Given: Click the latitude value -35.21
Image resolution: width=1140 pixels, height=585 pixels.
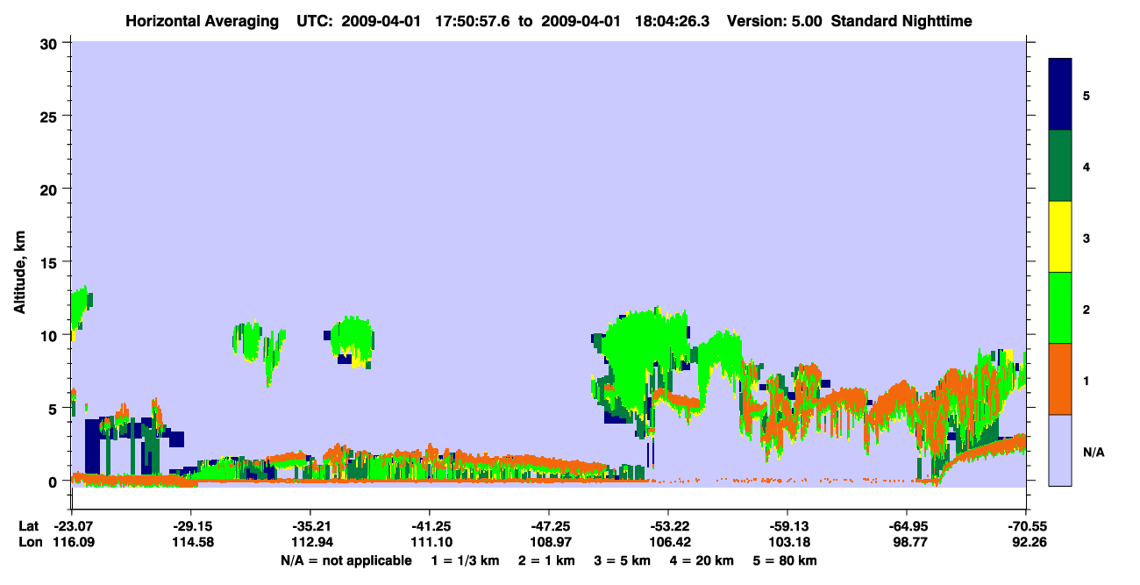Looking at the screenshot, I should click(x=310, y=526).
